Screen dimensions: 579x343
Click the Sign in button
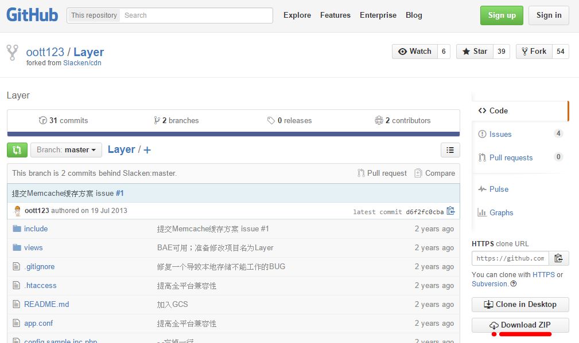[549, 15]
